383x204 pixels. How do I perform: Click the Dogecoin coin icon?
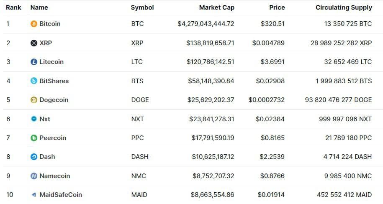click(x=34, y=100)
